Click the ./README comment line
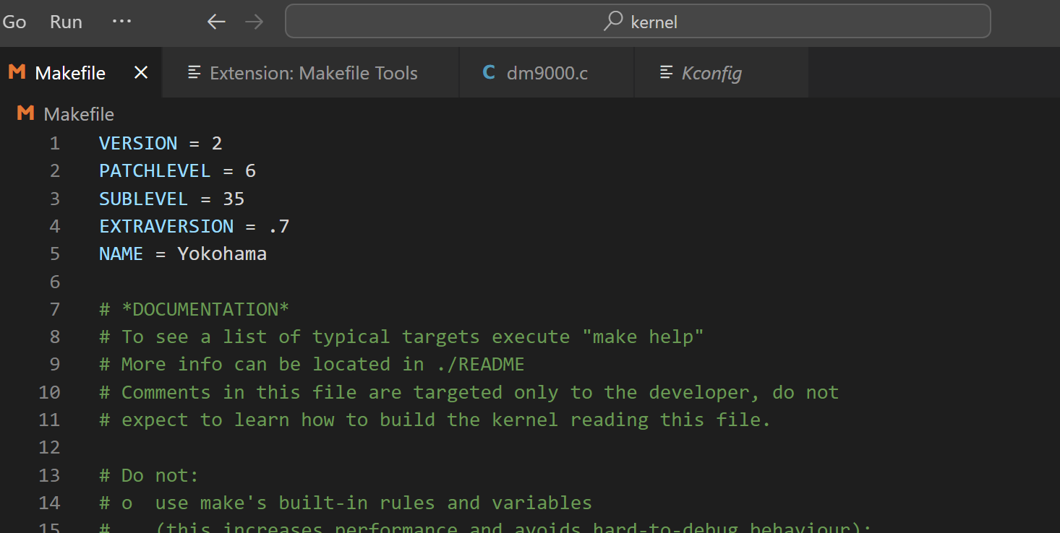Image resolution: width=1060 pixels, height=533 pixels. [312, 364]
